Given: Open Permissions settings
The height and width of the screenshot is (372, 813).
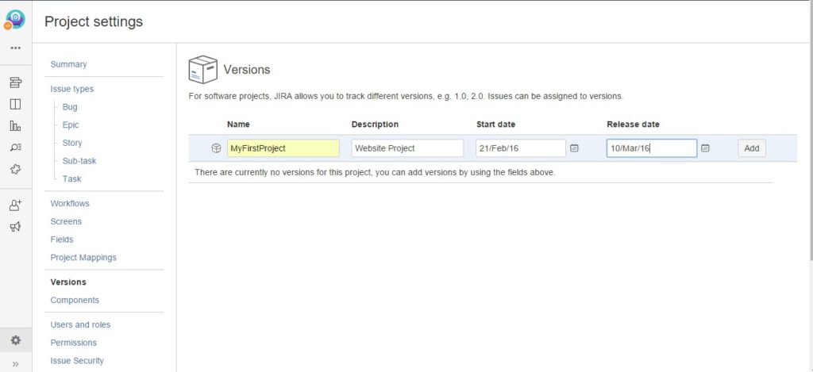Looking at the screenshot, I should [74, 343].
